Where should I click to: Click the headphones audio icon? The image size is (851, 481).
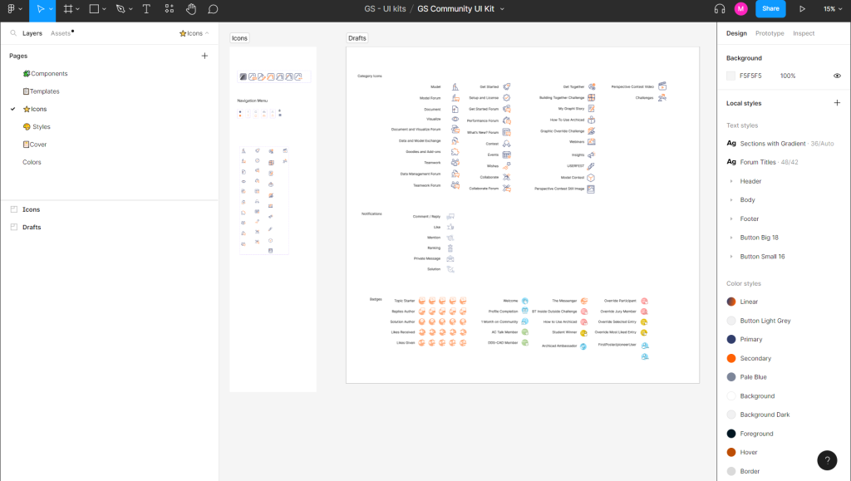tap(720, 9)
